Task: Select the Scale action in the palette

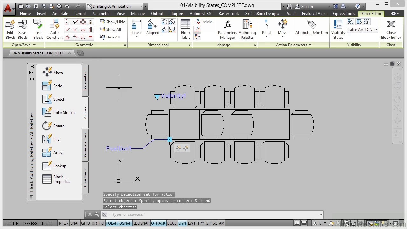Action: [52, 86]
